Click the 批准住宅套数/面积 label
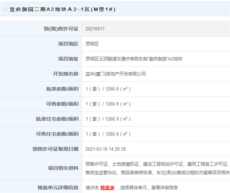230x193 pixels. [x=57, y=119]
